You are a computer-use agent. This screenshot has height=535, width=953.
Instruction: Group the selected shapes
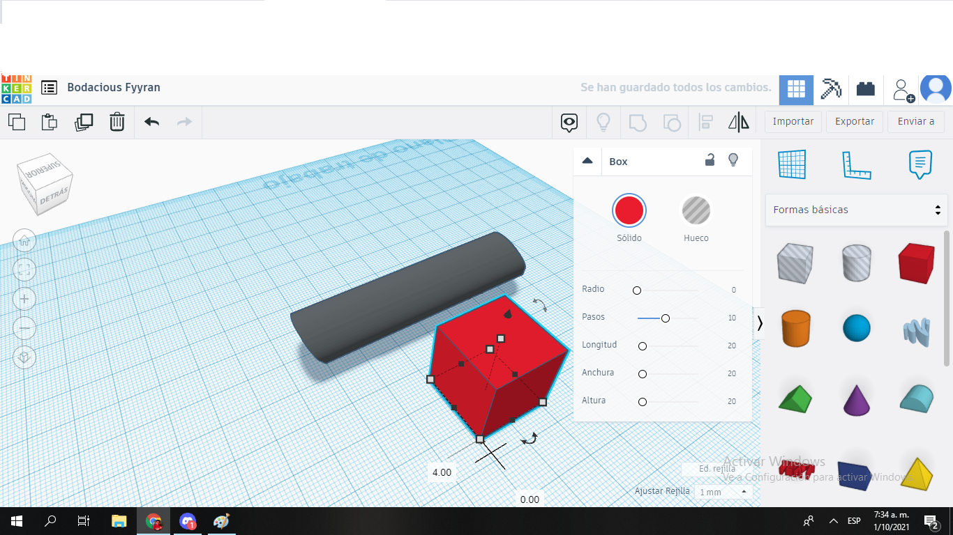(638, 123)
